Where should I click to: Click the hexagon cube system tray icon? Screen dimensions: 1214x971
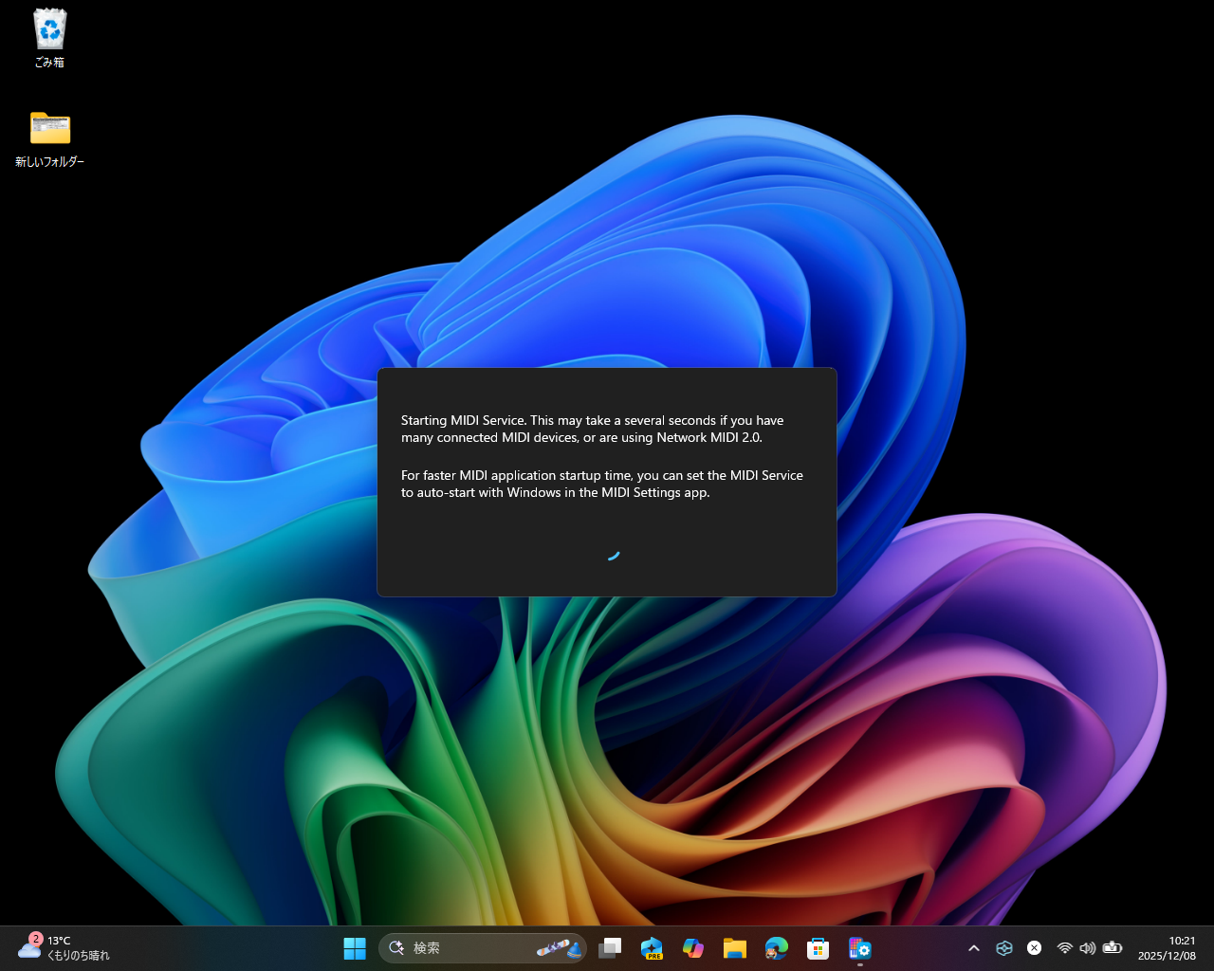pyautogui.click(x=1004, y=948)
